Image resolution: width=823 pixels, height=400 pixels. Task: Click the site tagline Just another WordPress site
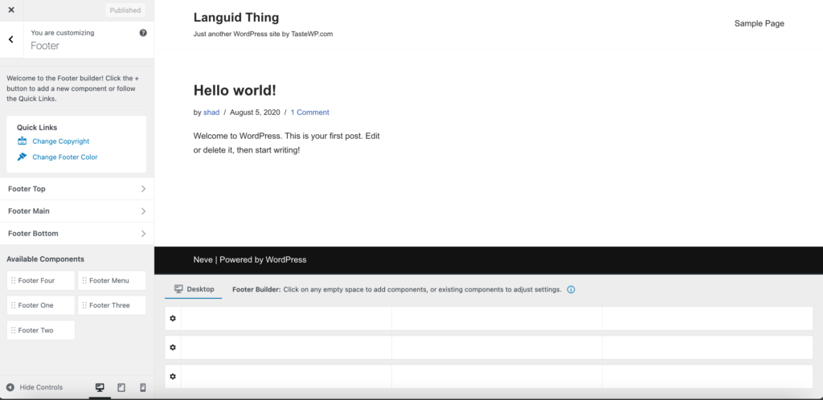click(263, 34)
